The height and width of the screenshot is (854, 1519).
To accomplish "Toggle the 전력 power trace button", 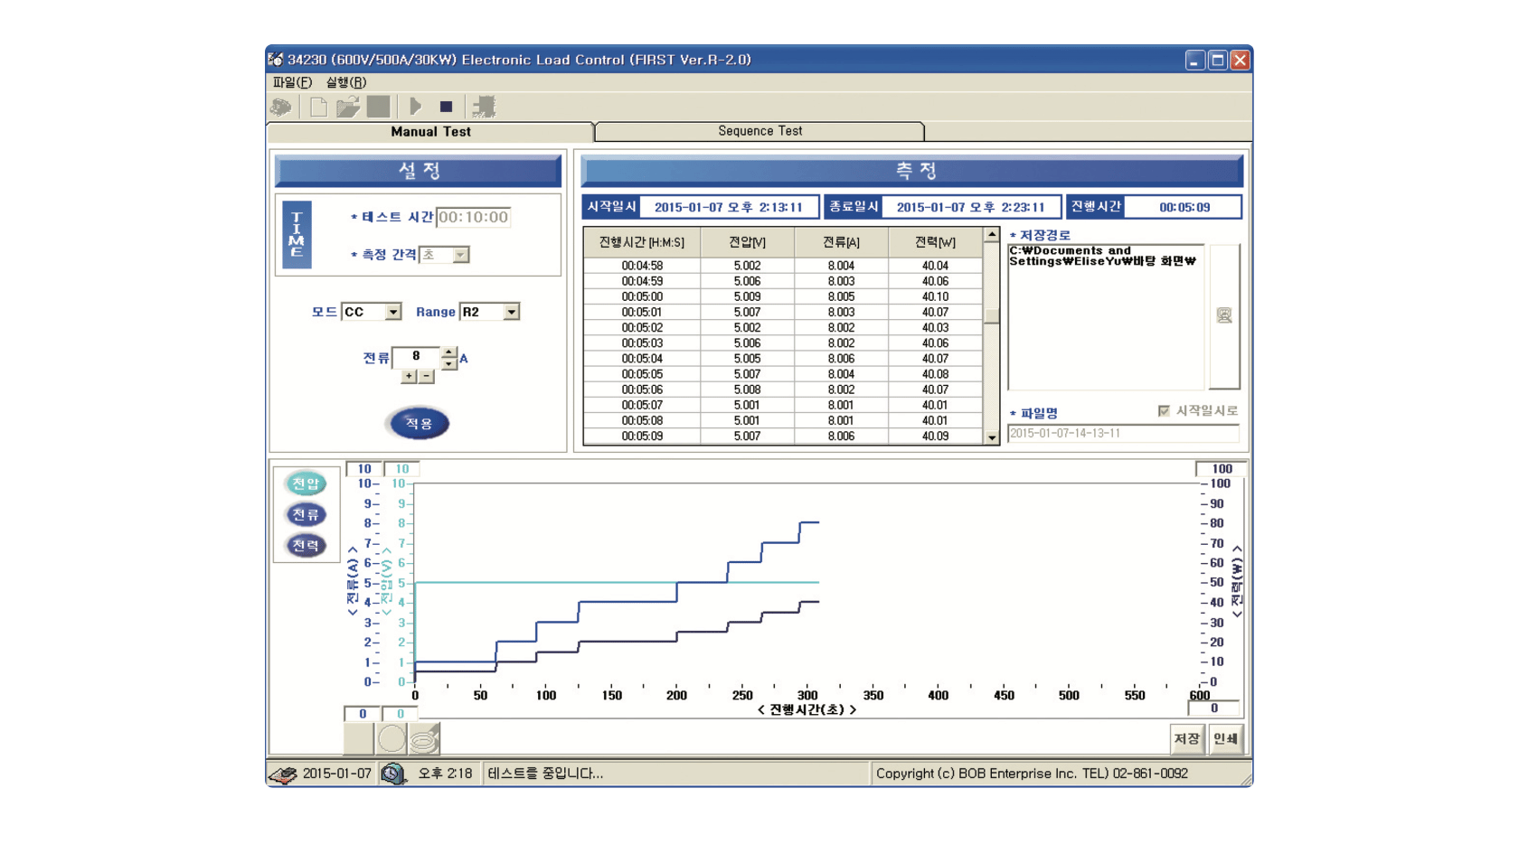I will coord(306,545).
